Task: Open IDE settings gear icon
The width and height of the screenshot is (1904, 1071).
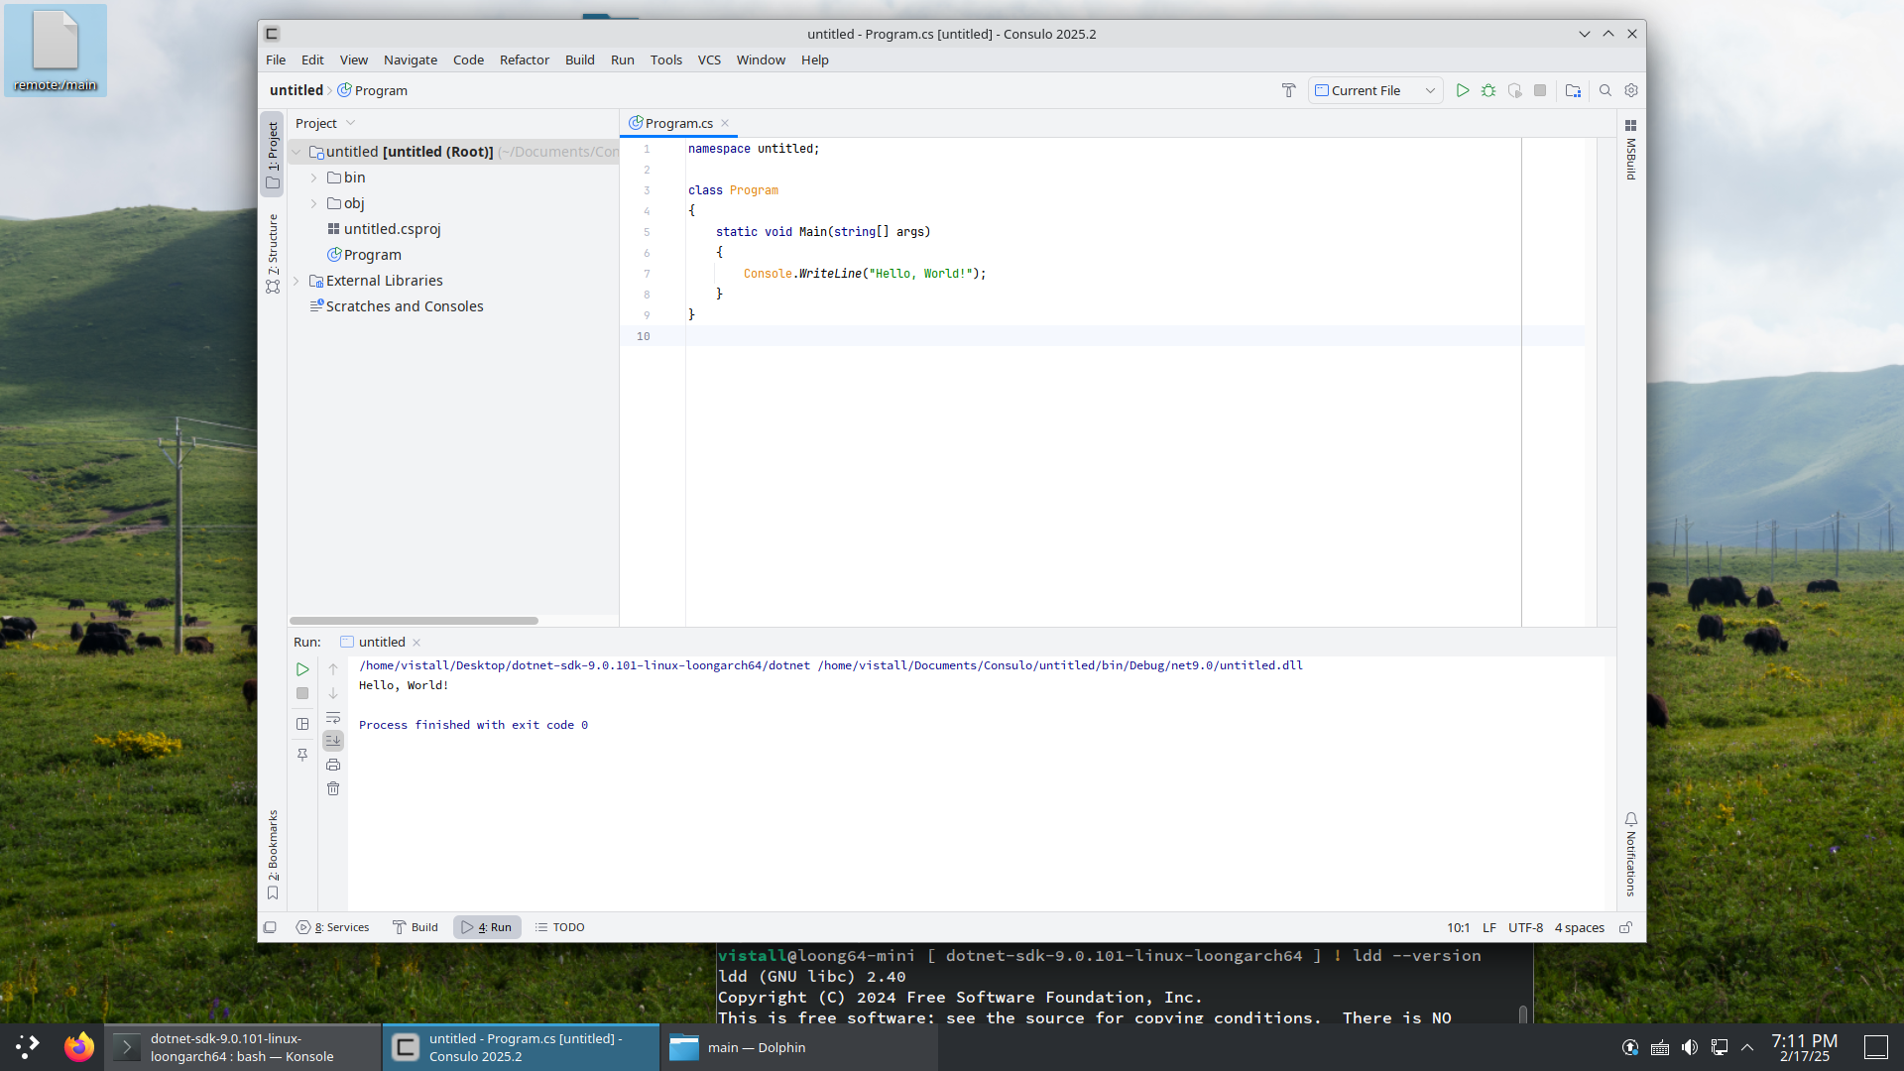Action: pos(1631,90)
